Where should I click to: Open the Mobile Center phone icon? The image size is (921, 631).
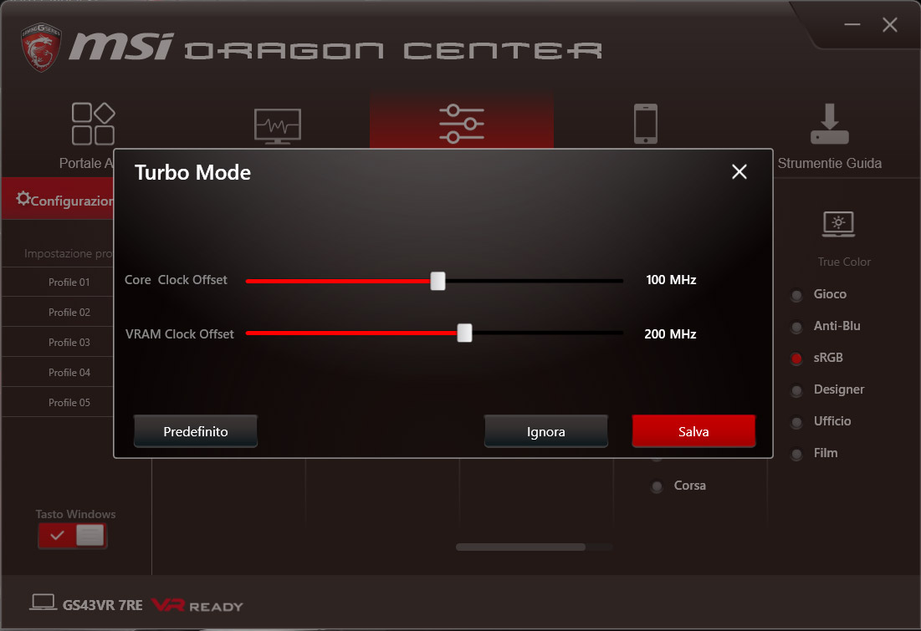(646, 123)
